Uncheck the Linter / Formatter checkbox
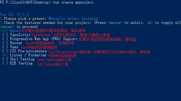The image size is (181, 101). pos(5,55)
